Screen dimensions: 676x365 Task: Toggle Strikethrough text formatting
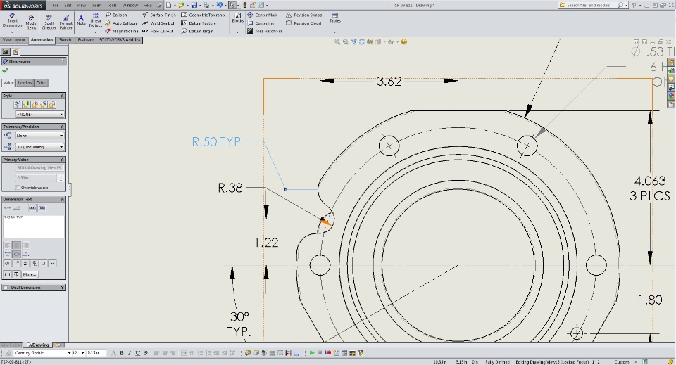point(146,353)
